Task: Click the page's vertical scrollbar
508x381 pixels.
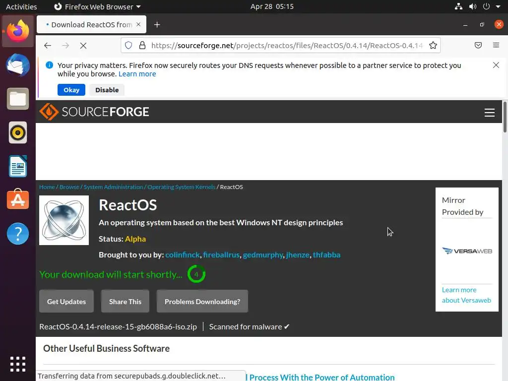Action: coord(505,117)
